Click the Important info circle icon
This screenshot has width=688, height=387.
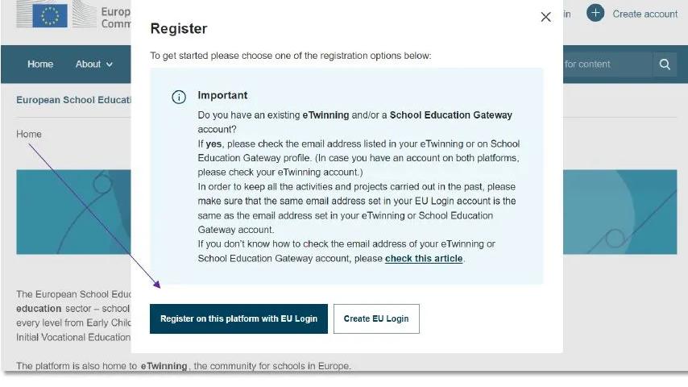pyautogui.click(x=179, y=97)
